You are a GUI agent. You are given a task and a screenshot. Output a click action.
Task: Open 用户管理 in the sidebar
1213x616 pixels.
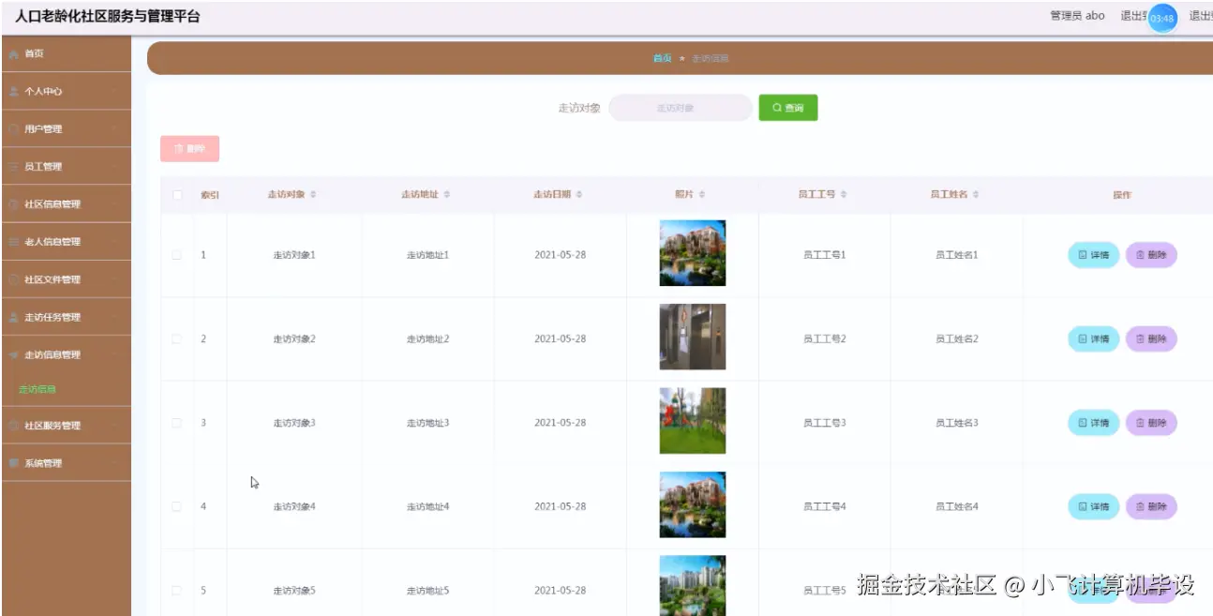pos(66,129)
